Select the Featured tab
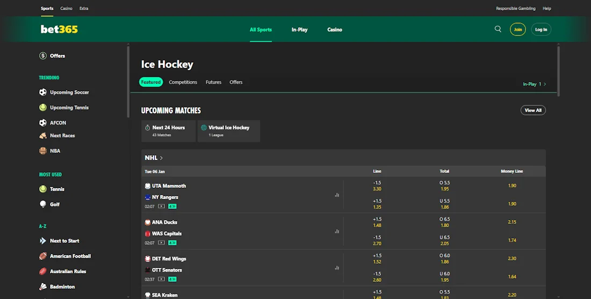The width and height of the screenshot is (591, 299). (x=151, y=82)
